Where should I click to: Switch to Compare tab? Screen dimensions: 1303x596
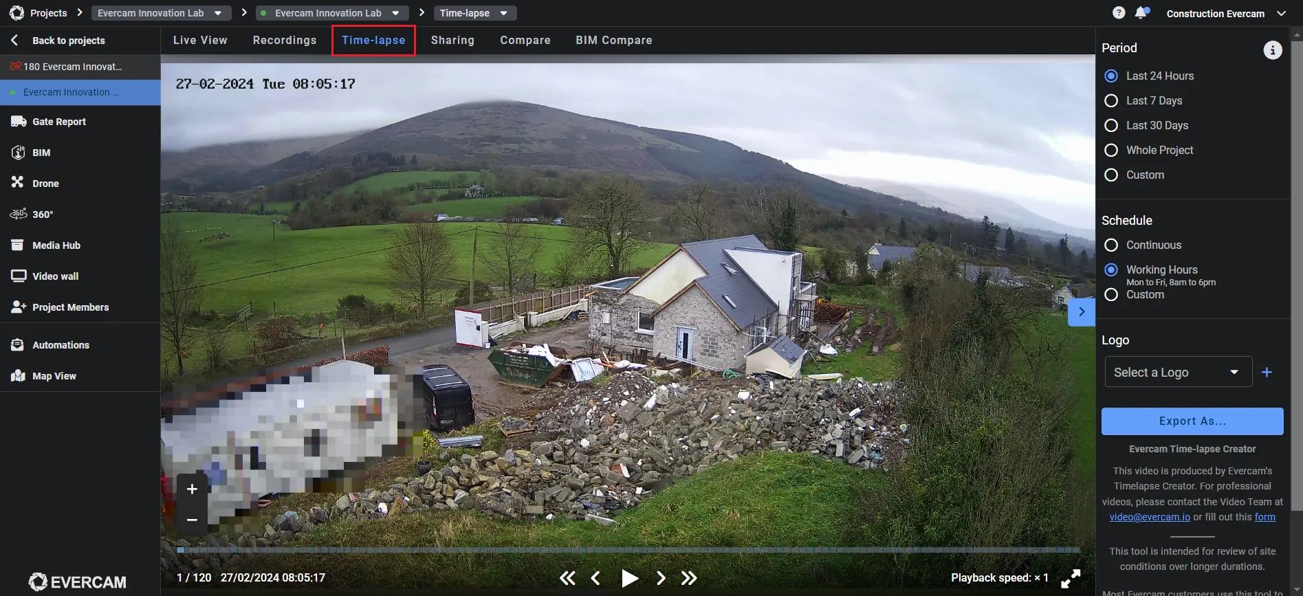pyautogui.click(x=525, y=40)
